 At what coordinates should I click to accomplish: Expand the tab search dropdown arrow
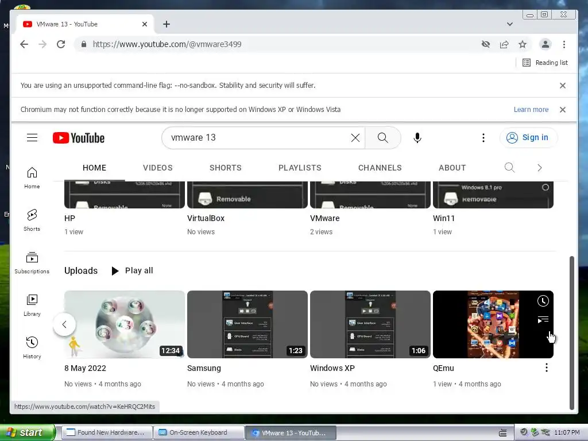[510, 24]
